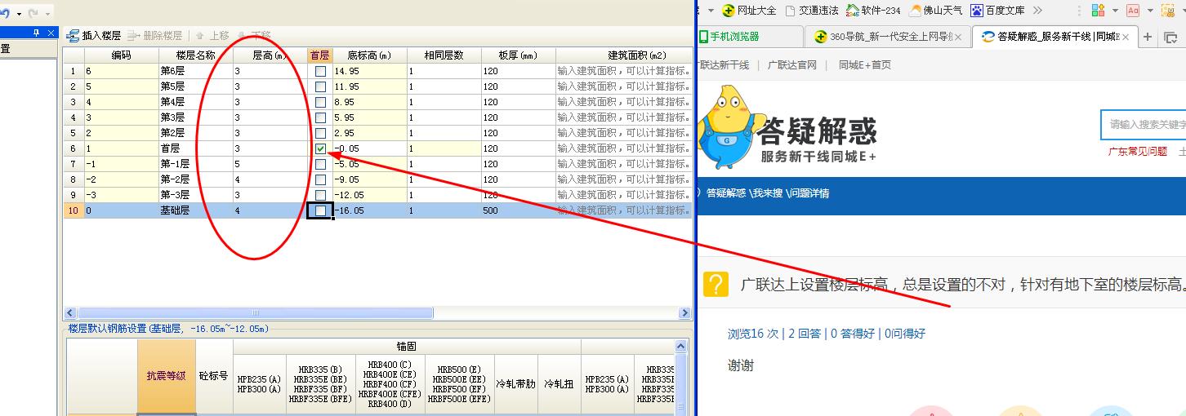The height and width of the screenshot is (416, 1186).
Task: Click the 底标高(m) column header
Action: tap(369, 55)
